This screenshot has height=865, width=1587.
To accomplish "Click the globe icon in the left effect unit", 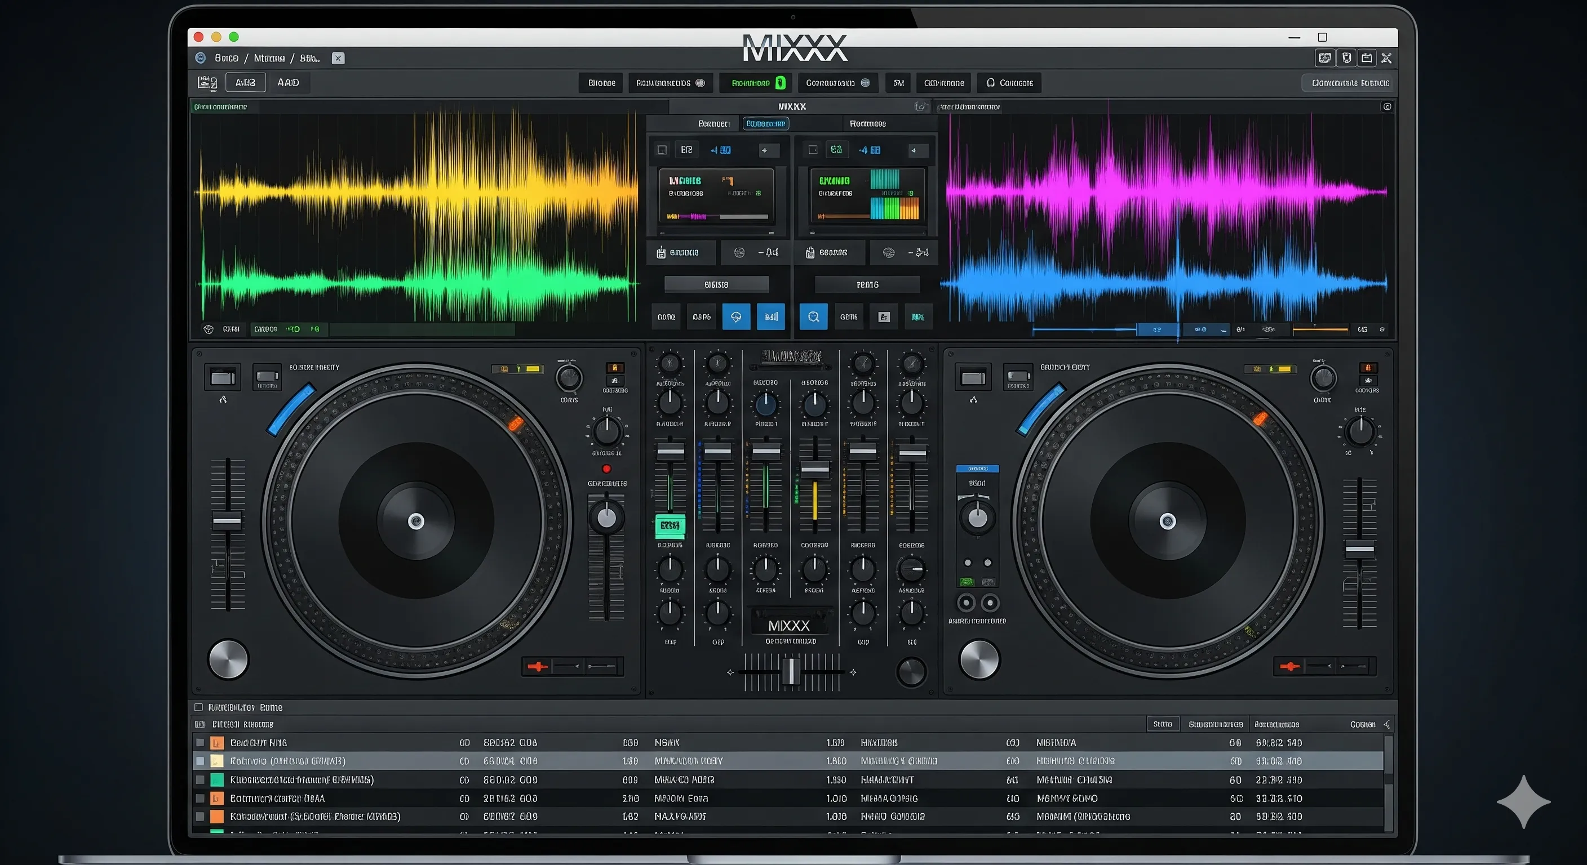I will (739, 252).
